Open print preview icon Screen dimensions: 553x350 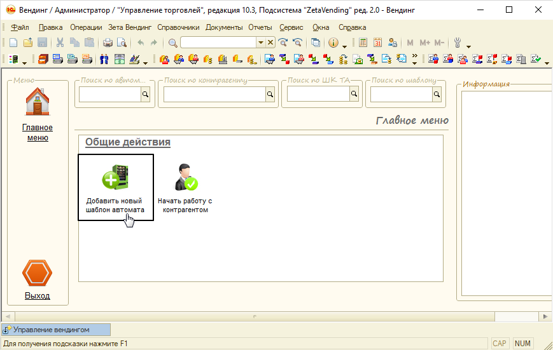[x=122, y=43]
